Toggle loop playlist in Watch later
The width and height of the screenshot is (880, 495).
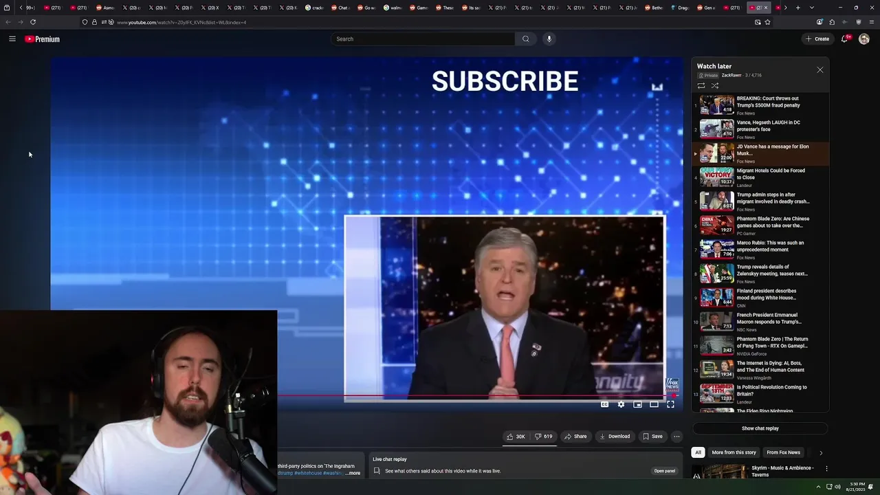pos(701,86)
